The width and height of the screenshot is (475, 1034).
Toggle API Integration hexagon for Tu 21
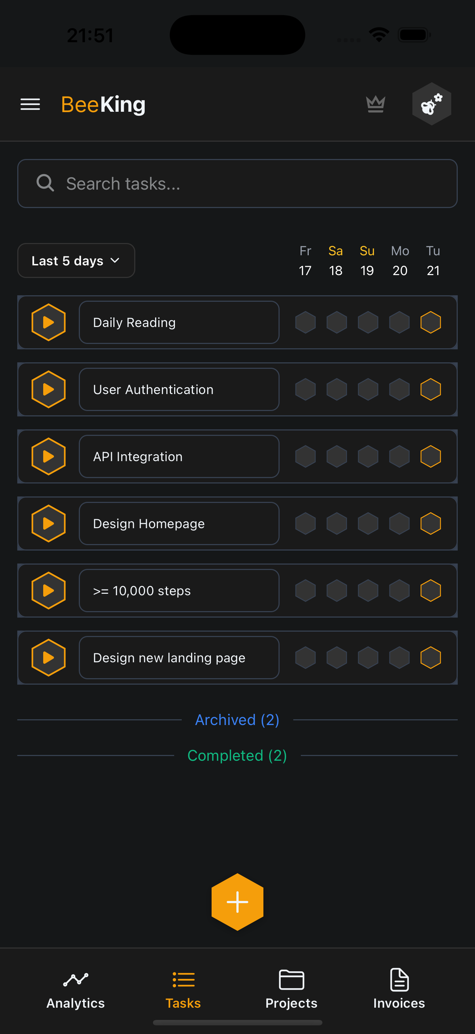[430, 456]
